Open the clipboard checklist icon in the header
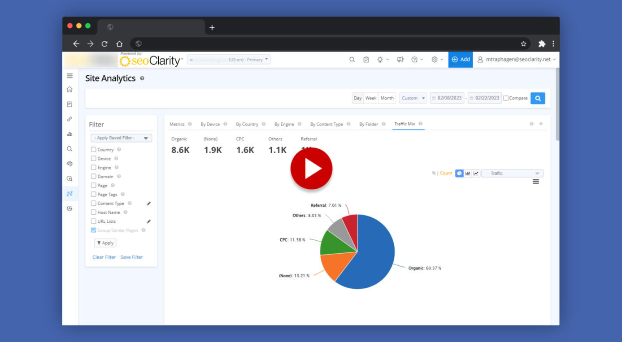This screenshot has width=622, height=342. point(366,60)
